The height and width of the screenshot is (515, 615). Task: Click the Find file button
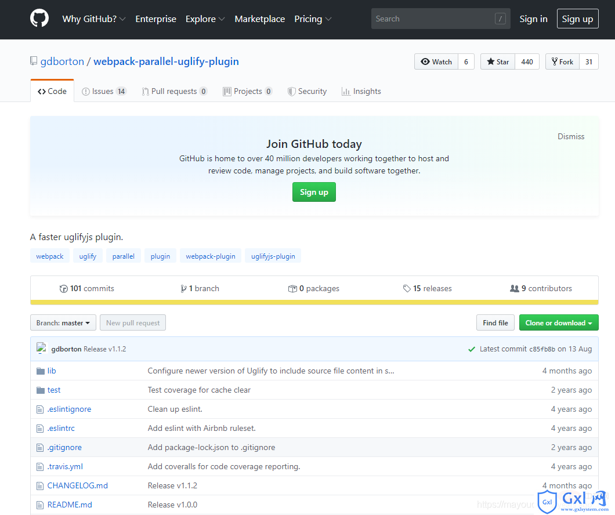tap(495, 322)
